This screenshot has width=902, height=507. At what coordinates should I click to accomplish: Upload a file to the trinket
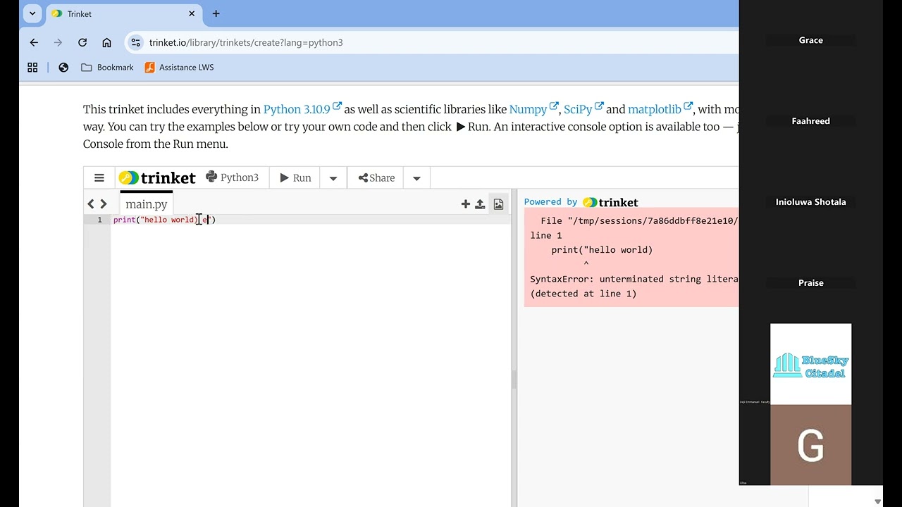click(x=480, y=204)
